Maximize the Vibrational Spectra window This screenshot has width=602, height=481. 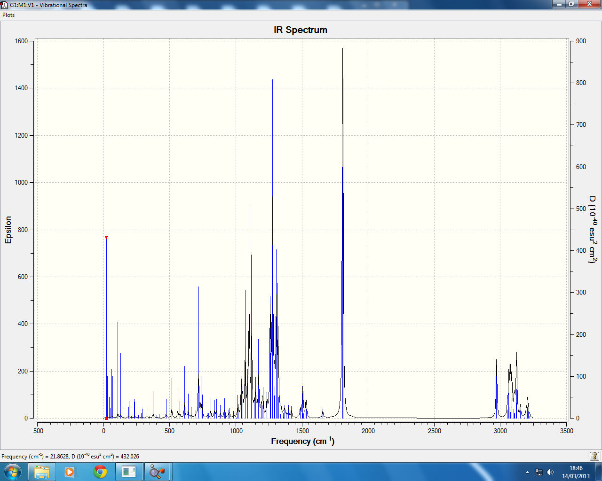(x=571, y=4)
